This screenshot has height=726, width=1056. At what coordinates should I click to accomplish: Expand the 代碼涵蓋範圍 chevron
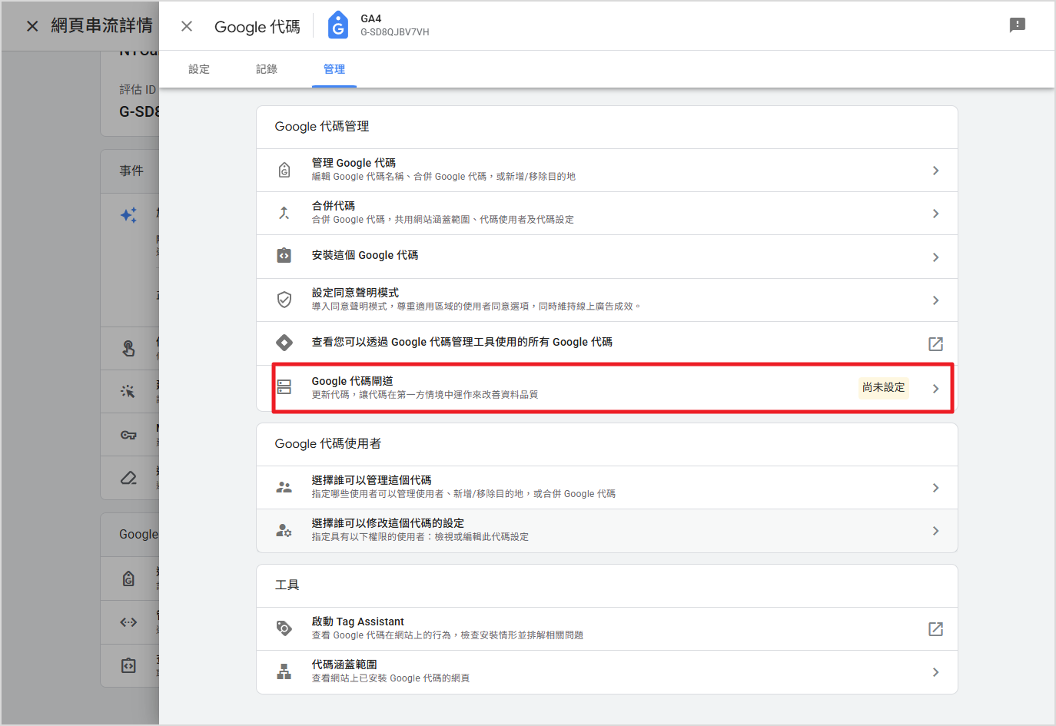coord(935,672)
